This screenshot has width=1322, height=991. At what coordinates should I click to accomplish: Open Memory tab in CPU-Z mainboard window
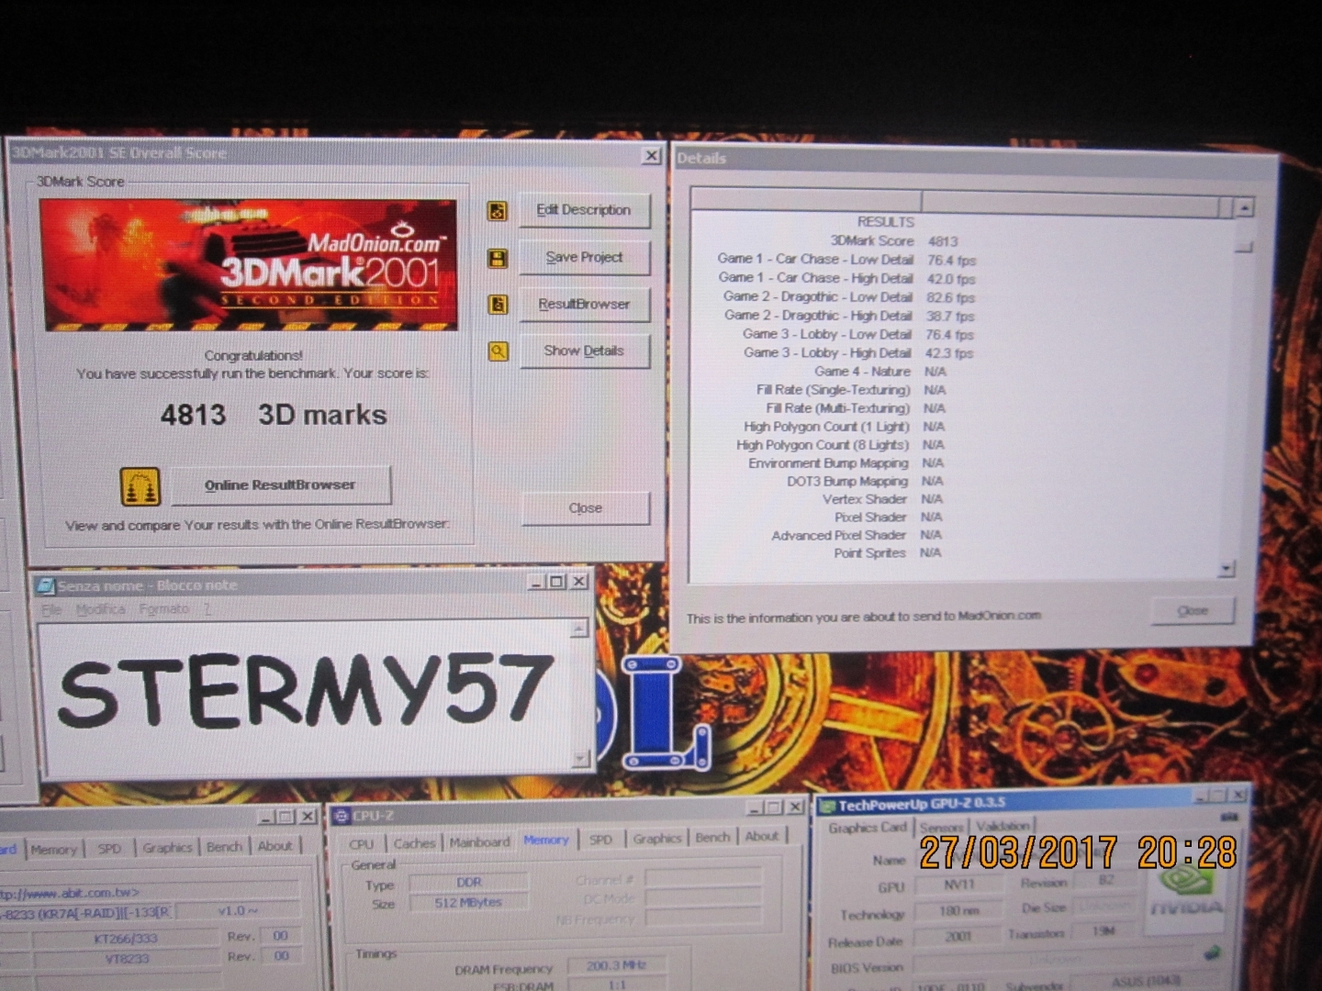pyautogui.click(x=53, y=850)
